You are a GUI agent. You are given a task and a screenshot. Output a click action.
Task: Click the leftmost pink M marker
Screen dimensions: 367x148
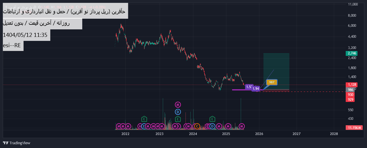118,126
